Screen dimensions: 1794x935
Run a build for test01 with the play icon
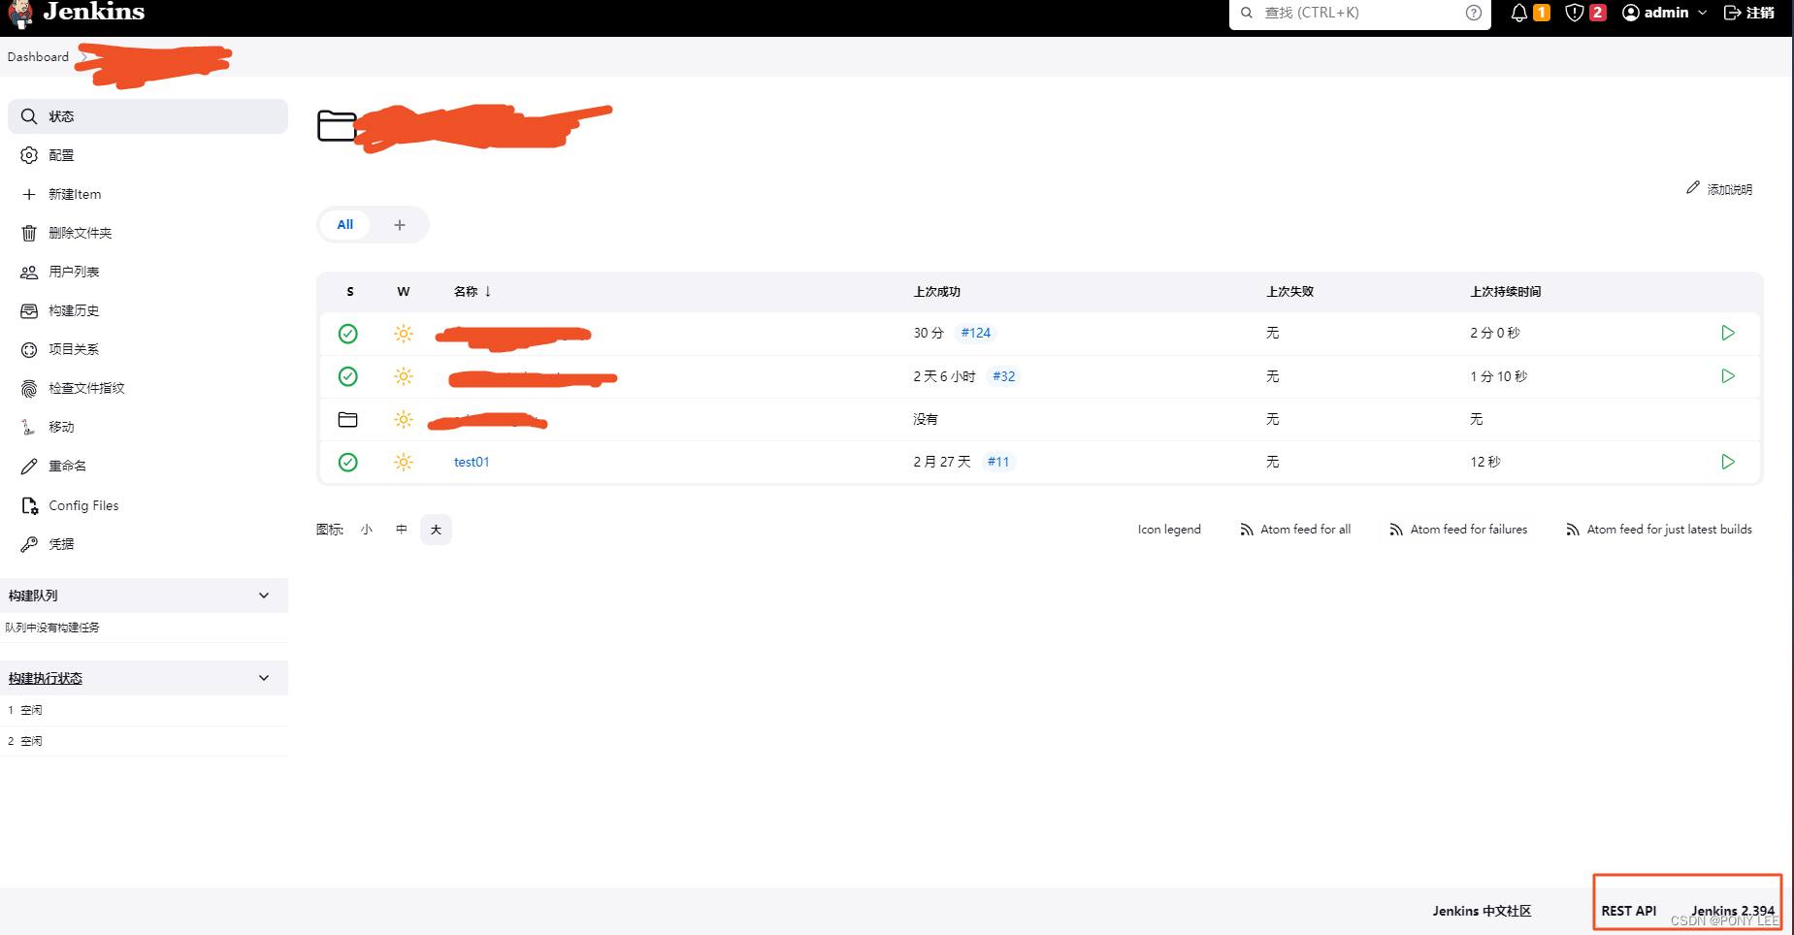[x=1727, y=463]
